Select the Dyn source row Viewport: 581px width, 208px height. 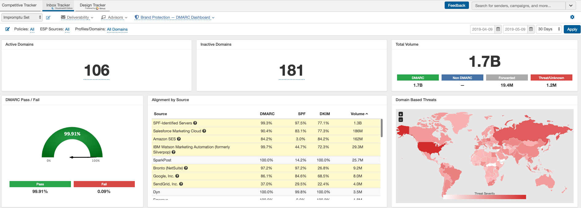(x=266, y=192)
